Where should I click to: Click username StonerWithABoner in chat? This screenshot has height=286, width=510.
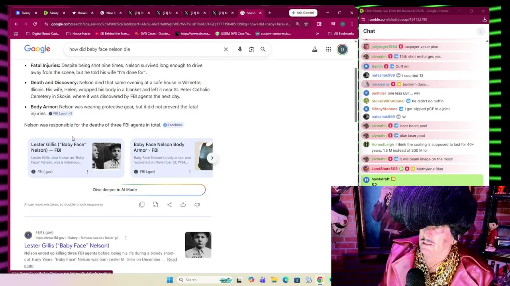click(x=388, y=101)
